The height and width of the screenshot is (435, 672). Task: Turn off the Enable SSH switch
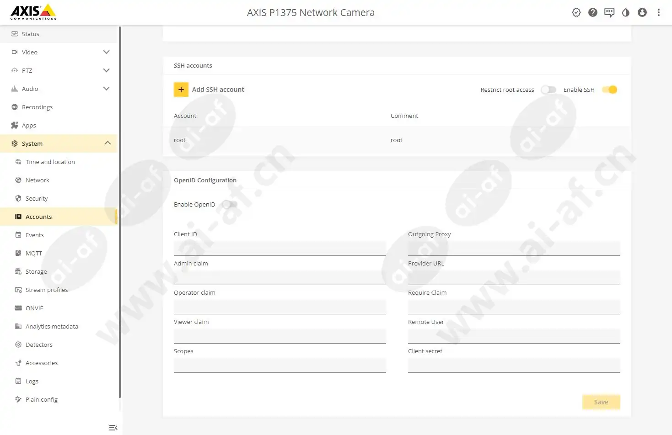point(610,90)
